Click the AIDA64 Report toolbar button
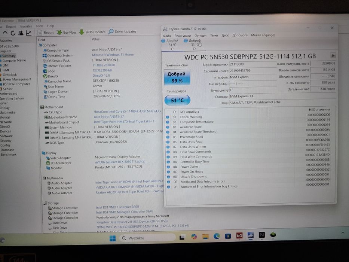This screenshot has height=262, width=349. pos(46,33)
